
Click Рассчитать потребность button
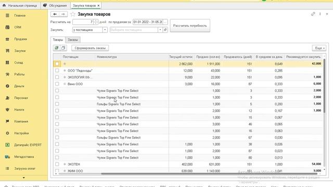click(190, 25)
